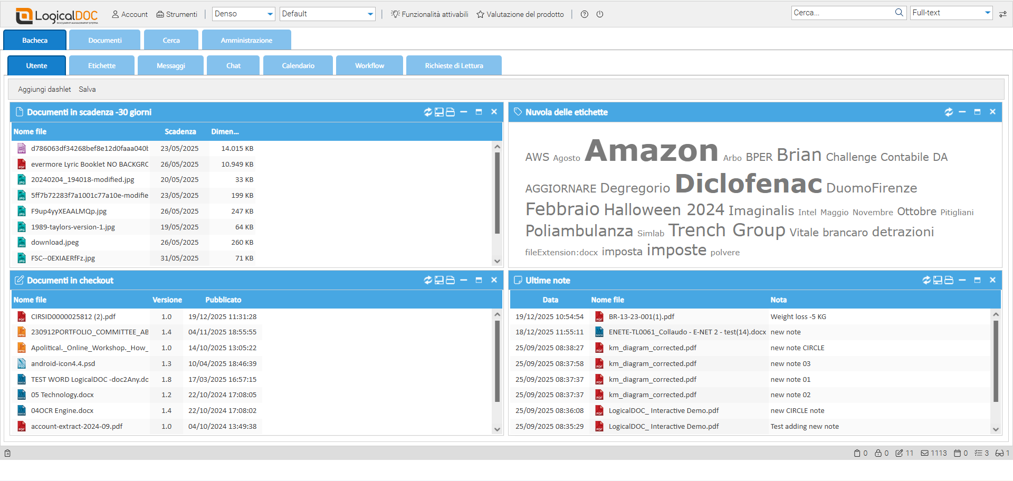The height and width of the screenshot is (481, 1013).
Task: Select the Etichette sub-tab
Action: (102, 65)
